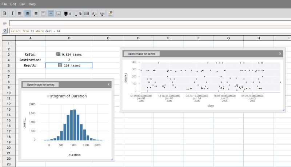Close the scatter plot panel
The width and height of the screenshot is (291, 167).
coord(280,53)
